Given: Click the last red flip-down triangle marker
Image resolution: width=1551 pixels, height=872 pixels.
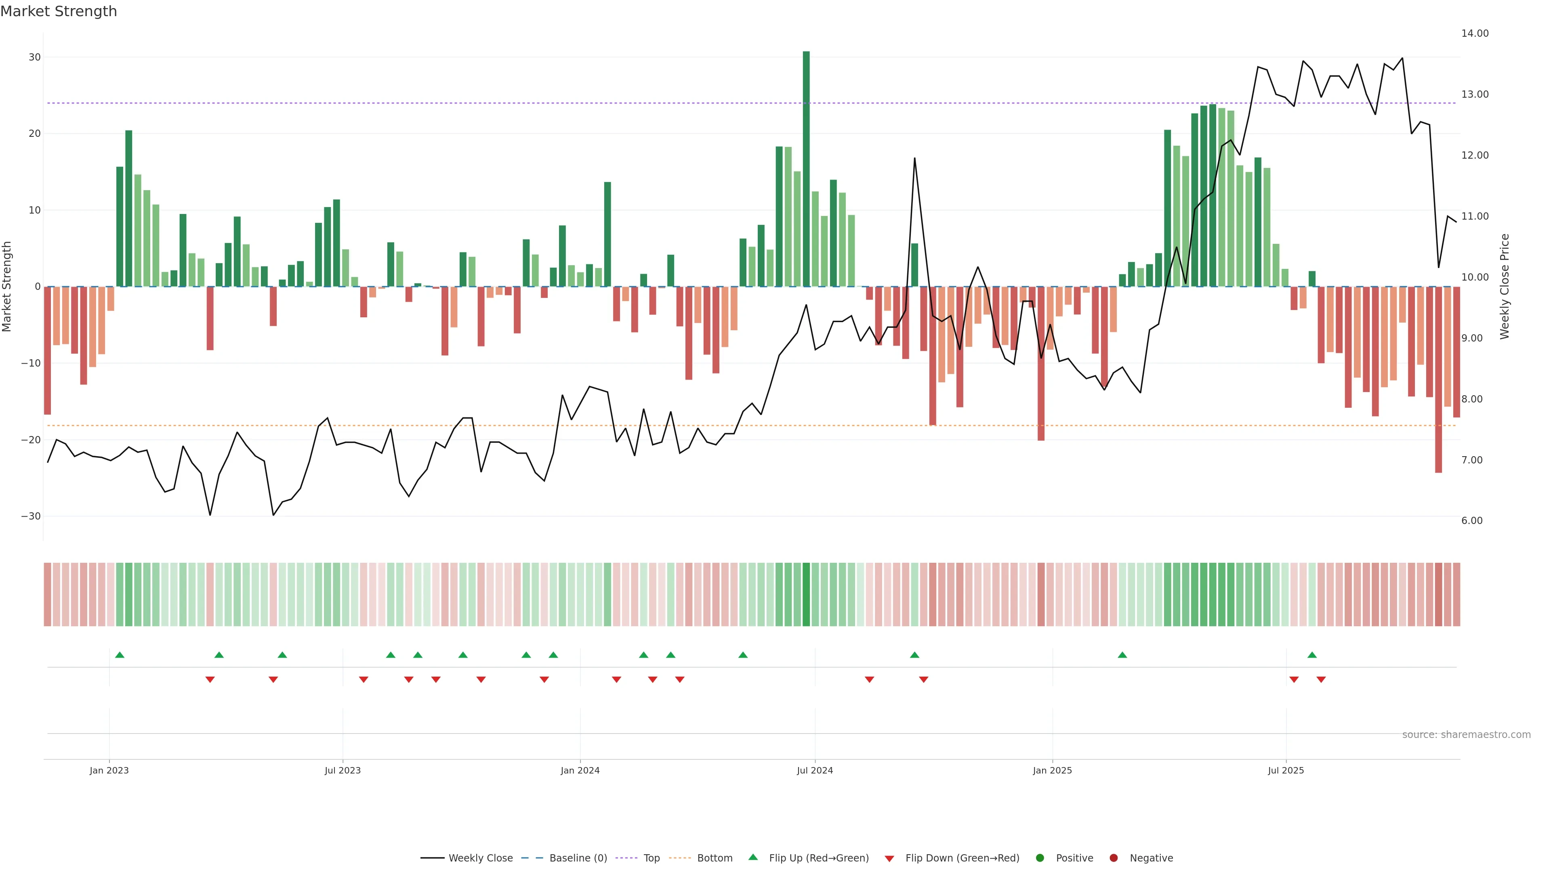Looking at the screenshot, I should [1321, 679].
